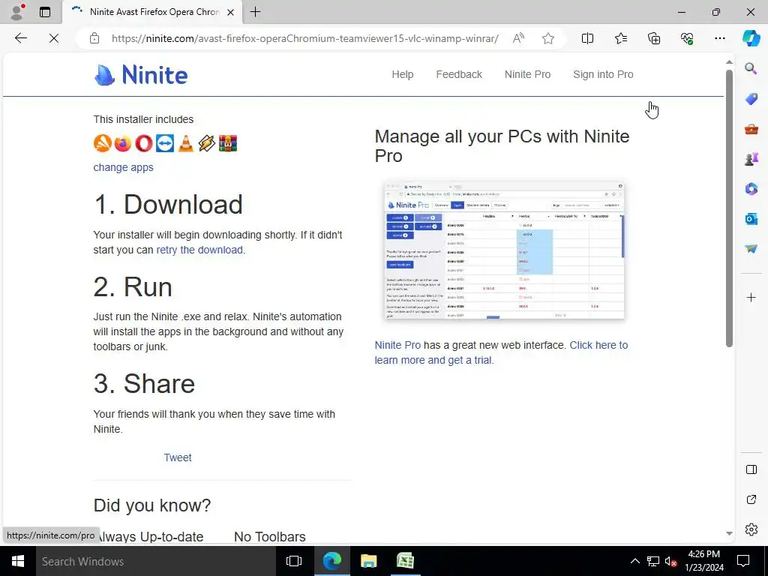Click the Winamp icon in installer list

[x=207, y=143]
